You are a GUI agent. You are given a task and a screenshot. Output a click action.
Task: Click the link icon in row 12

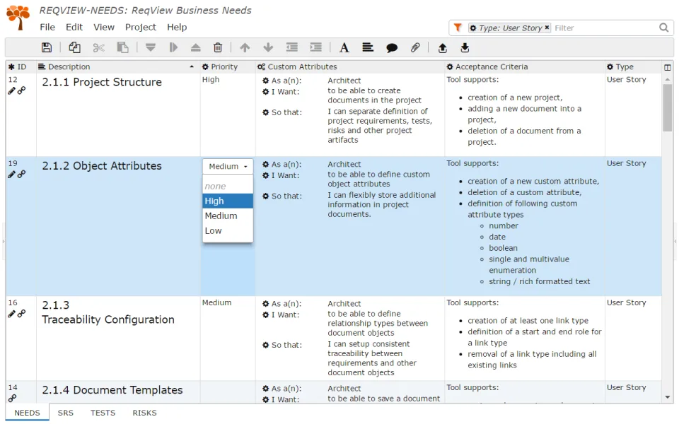click(x=21, y=90)
